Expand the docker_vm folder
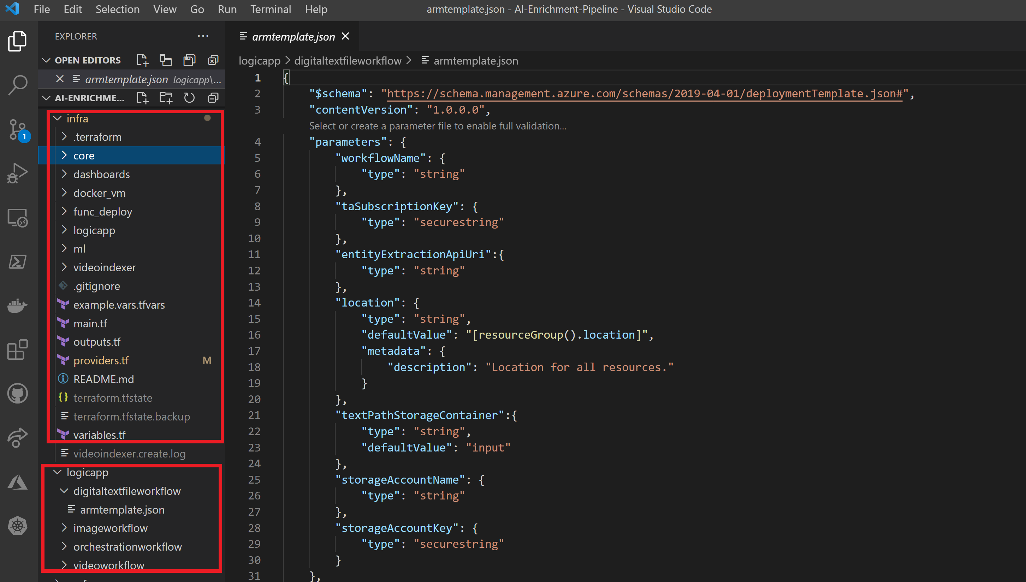Screen dimensions: 1026x582 pyautogui.click(x=64, y=193)
